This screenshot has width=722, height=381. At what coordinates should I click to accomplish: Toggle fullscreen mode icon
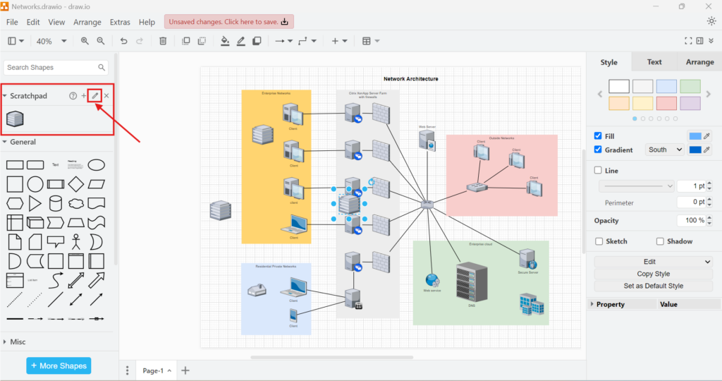coord(689,41)
